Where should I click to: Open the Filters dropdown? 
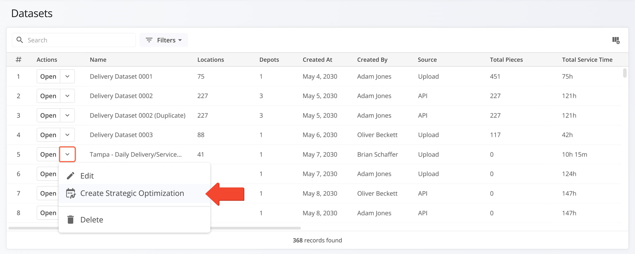click(x=164, y=40)
